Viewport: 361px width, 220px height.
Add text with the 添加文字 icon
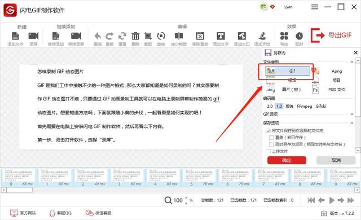coord(221,36)
